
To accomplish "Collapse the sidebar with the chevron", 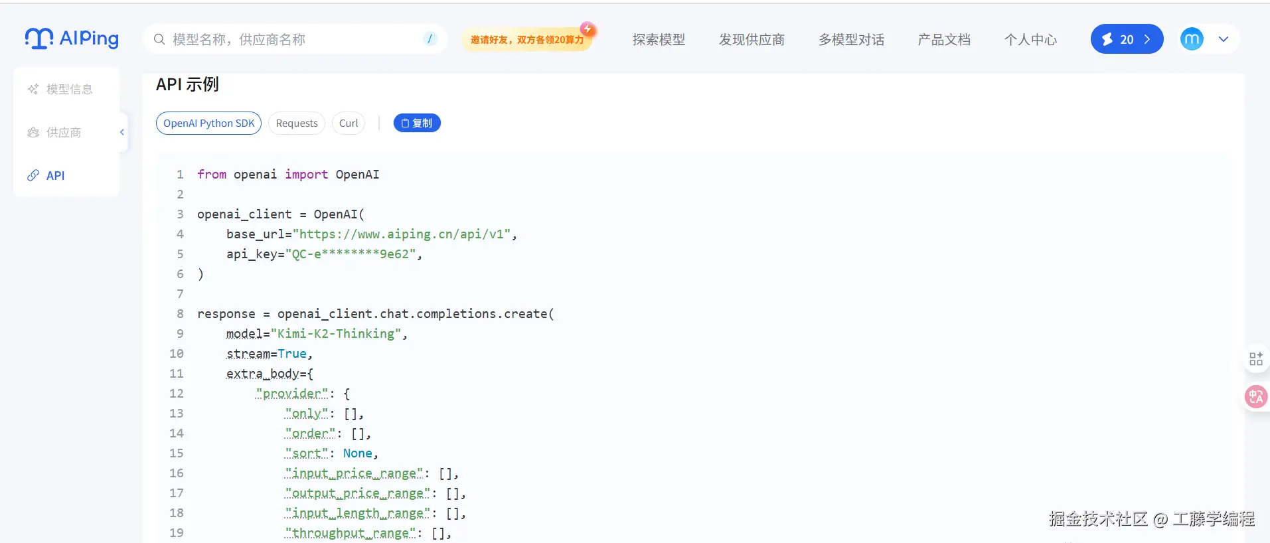I will [122, 132].
